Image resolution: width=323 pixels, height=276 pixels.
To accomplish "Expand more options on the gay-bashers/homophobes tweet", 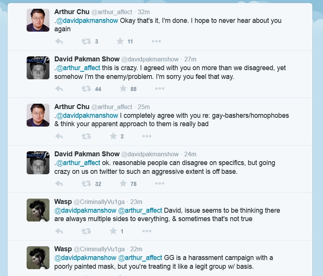I will [146, 136].
